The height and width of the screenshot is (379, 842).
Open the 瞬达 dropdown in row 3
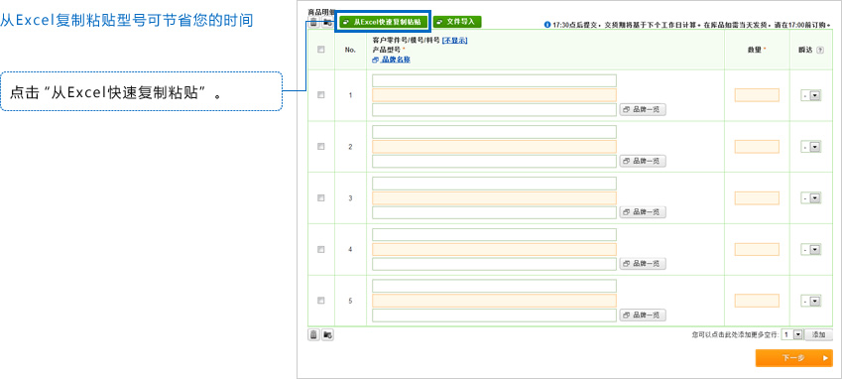(x=811, y=198)
